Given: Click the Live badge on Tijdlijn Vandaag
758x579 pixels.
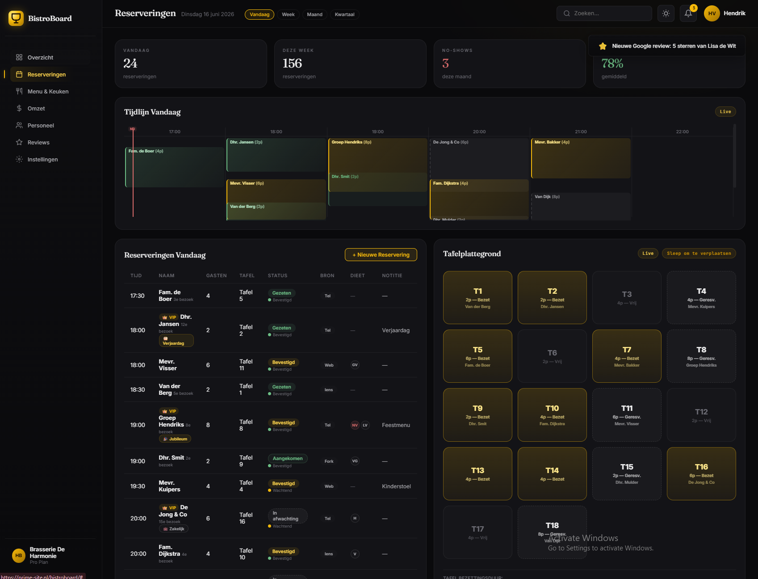Looking at the screenshot, I should point(725,112).
